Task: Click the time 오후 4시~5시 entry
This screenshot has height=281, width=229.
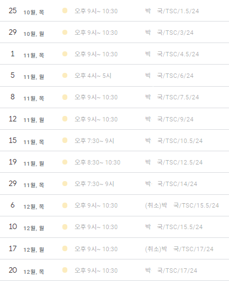Action: (x=93, y=76)
